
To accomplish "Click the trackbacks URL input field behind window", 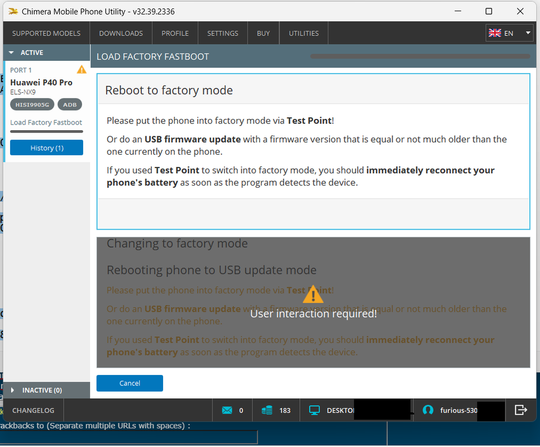I will pyautogui.click(x=129, y=438).
